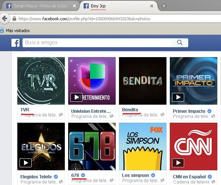Screen dimensions: 221x185
Task: Click 'Programa de tele.' under Los simpson
Action: pos(140,180)
